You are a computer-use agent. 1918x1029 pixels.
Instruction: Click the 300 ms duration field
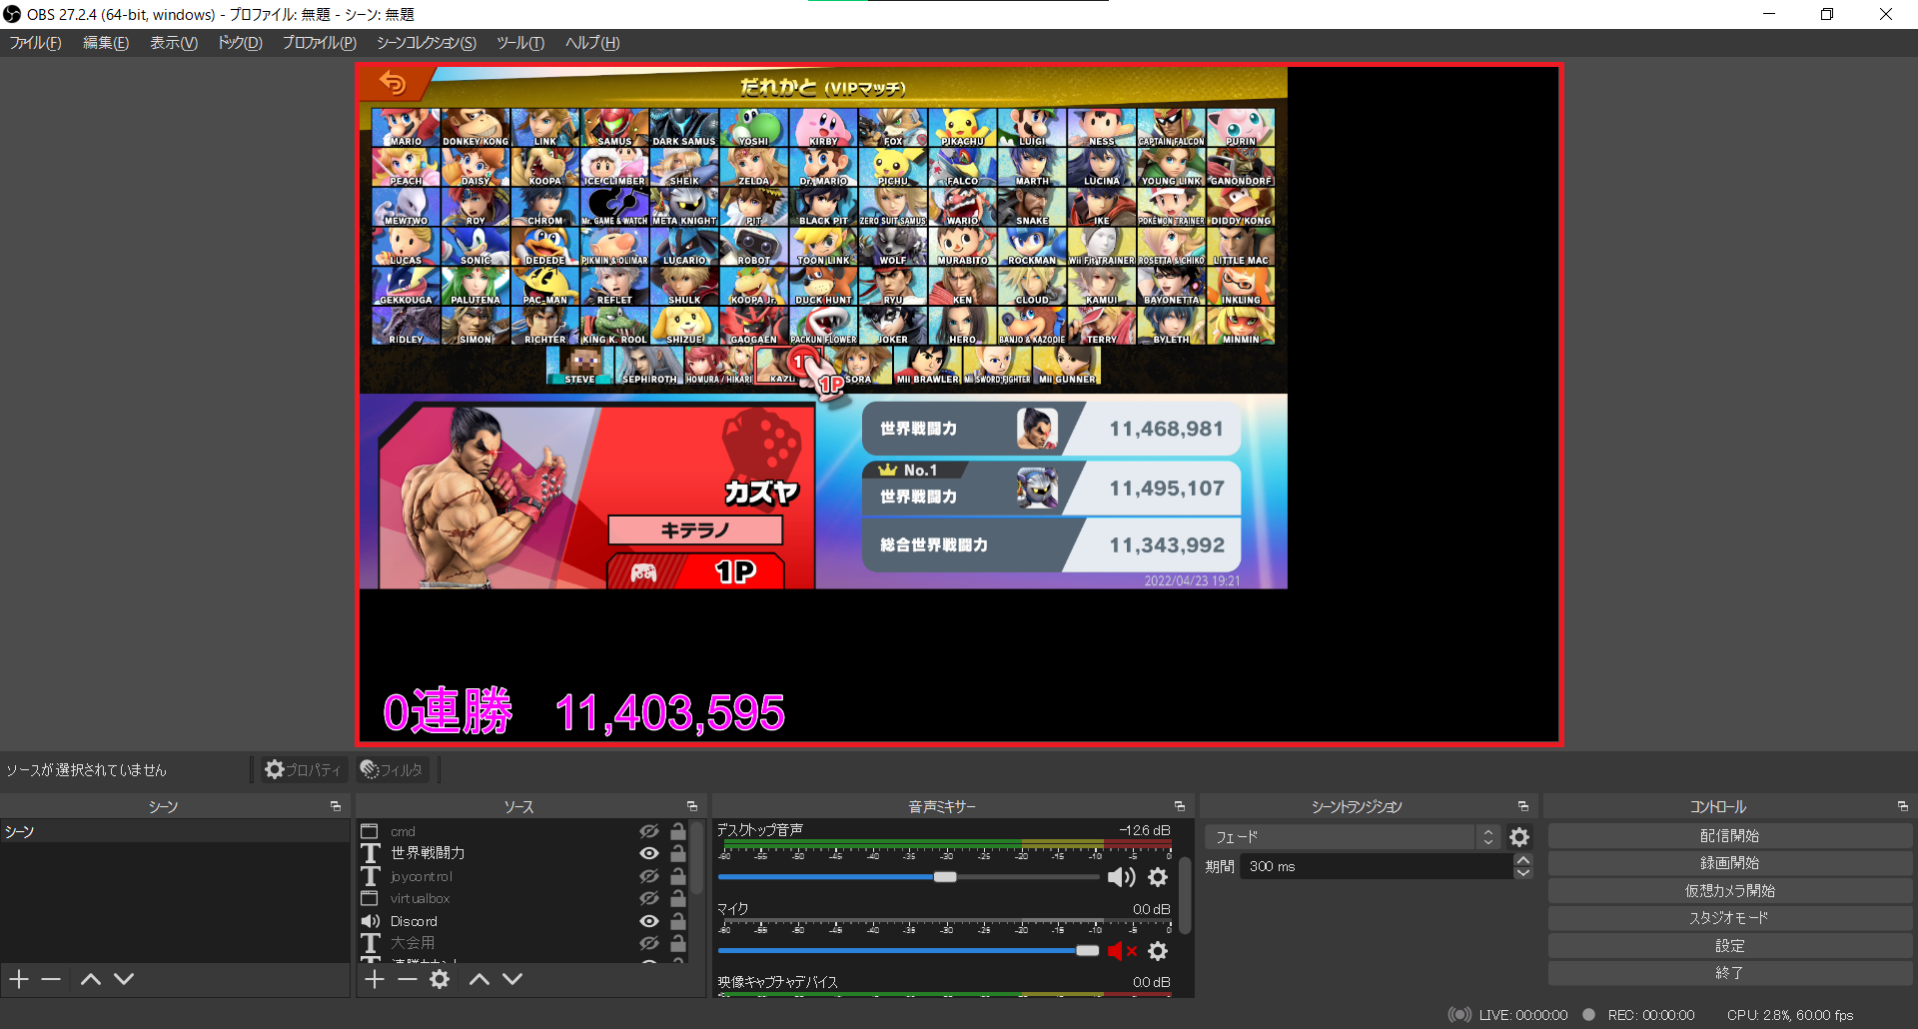click(1377, 866)
